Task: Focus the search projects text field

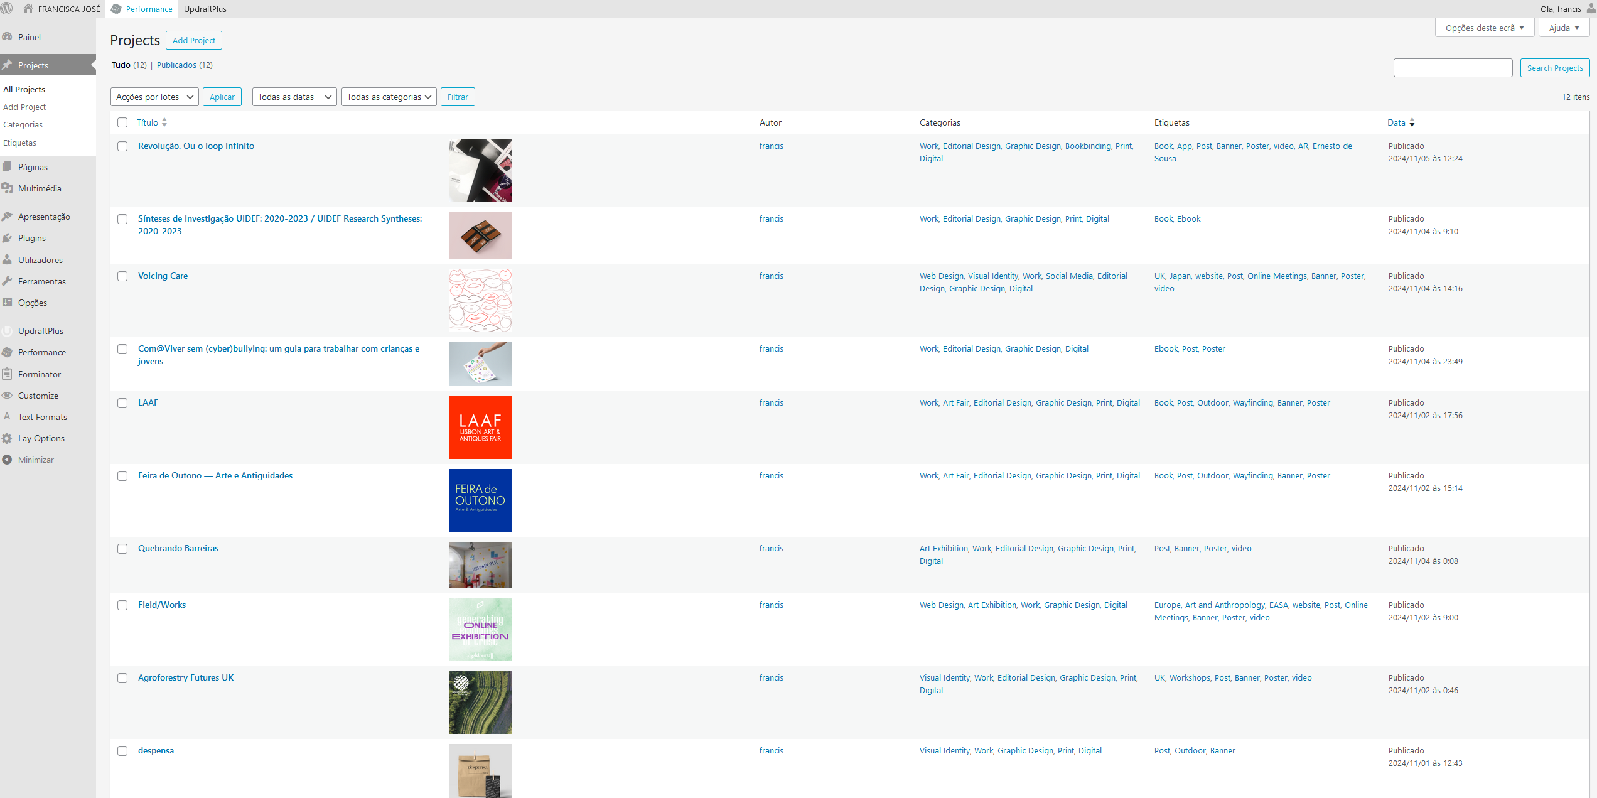Action: coord(1452,68)
